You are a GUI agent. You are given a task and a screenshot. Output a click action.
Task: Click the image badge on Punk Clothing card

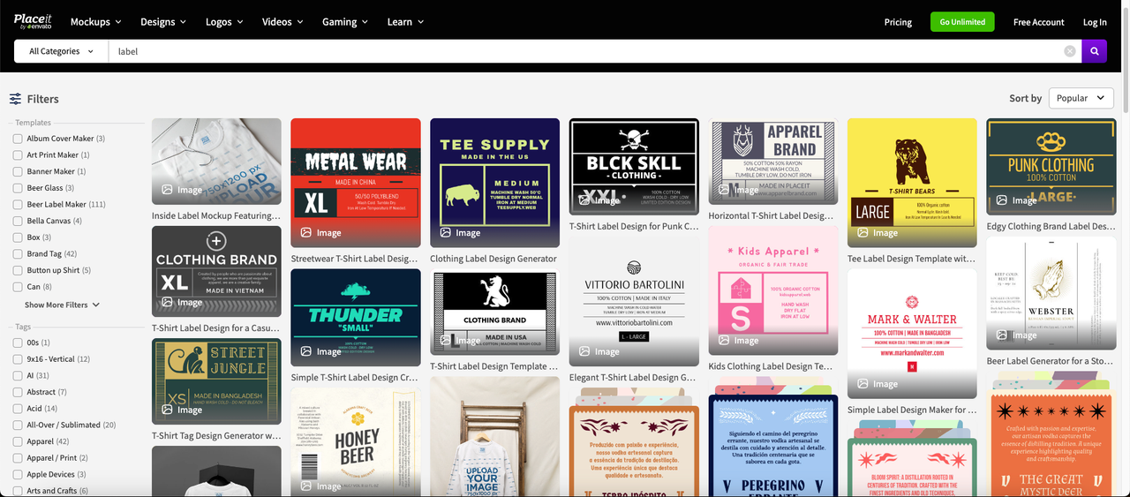(1017, 200)
